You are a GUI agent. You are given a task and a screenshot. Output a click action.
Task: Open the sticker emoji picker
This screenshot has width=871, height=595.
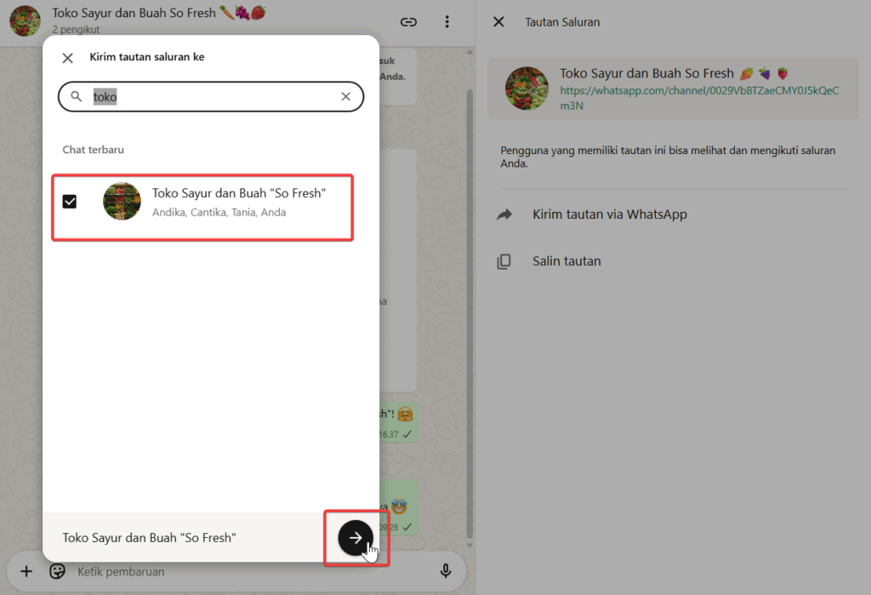[x=58, y=571]
